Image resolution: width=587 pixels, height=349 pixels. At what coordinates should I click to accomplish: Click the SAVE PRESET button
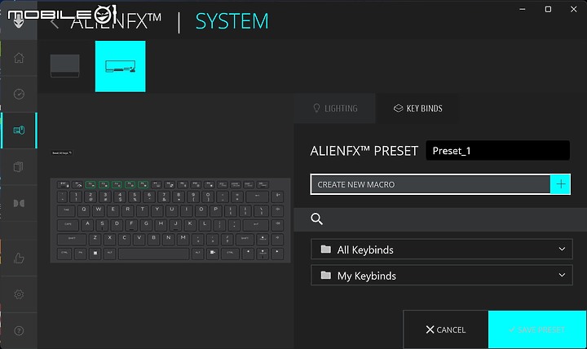point(537,329)
